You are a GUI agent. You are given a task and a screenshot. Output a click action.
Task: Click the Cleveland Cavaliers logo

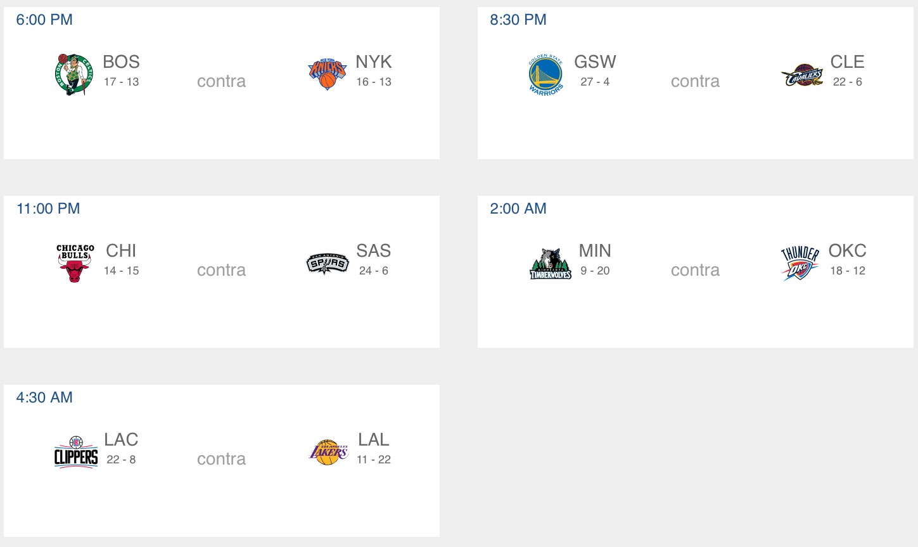click(802, 75)
